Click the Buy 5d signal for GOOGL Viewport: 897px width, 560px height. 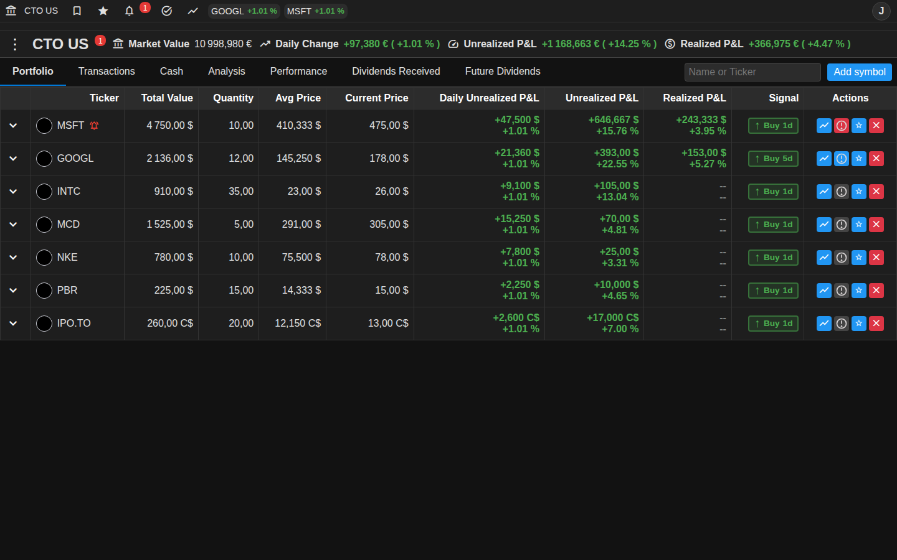click(773, 159)
